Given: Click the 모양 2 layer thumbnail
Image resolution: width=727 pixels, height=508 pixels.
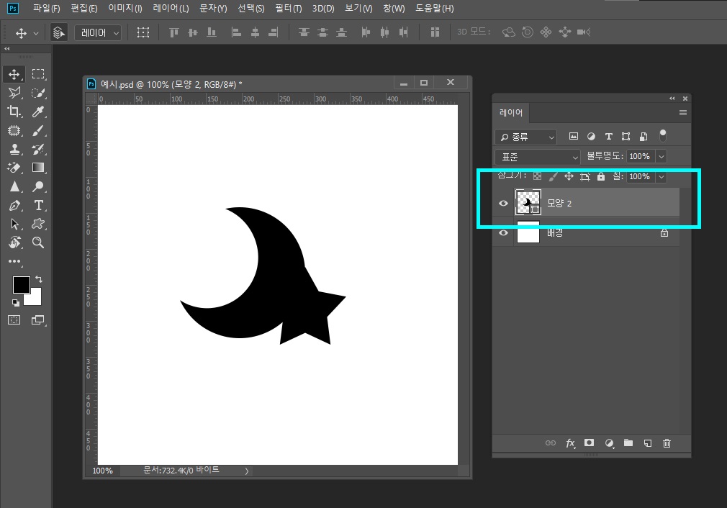Looking at the screenshot, I should pos(528,202).
